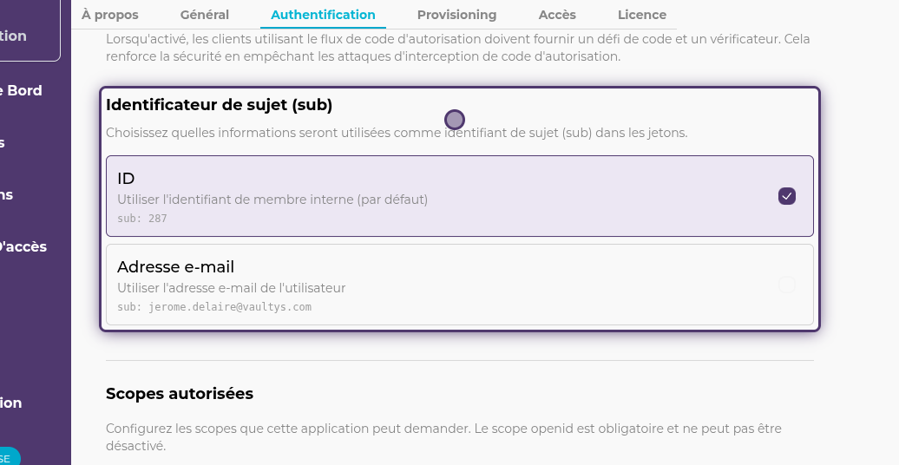The width and height of the screenshot is (899, 465).
Task: Select the Authentification tab
Action: pos(323,15)
